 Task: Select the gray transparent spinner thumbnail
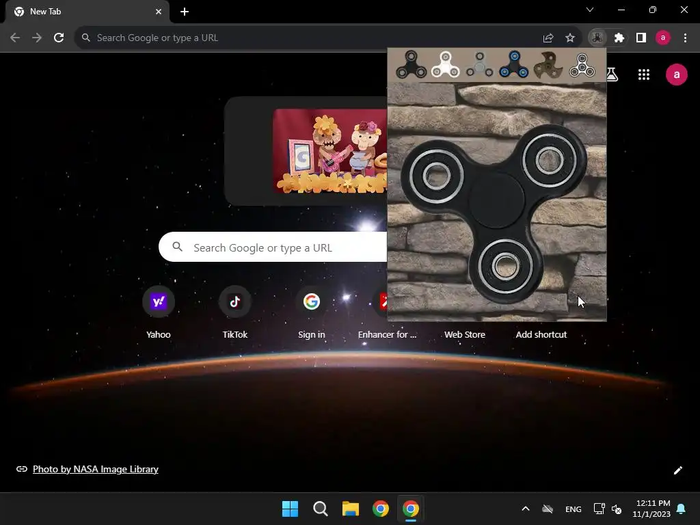(479, 65)
